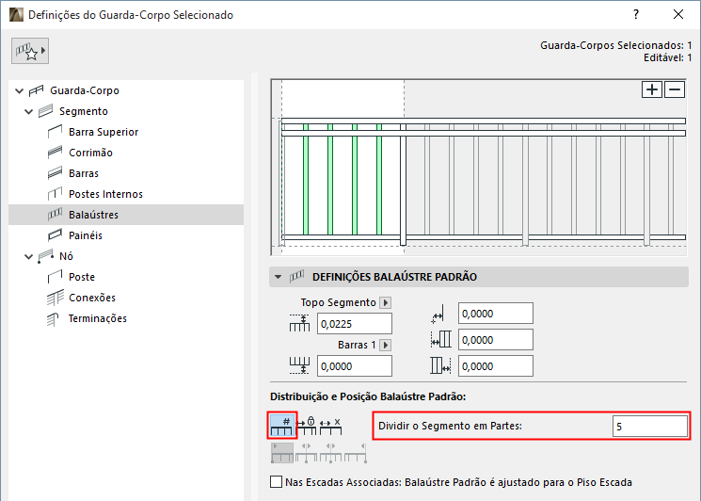Click first right-column 0,0000 offset field
This screenshot has width=701, height=501.
click(495, 314)
